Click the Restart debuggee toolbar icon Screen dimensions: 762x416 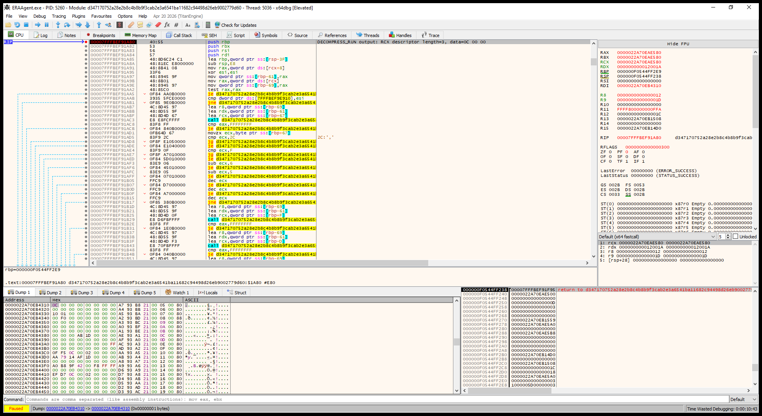tap(17, 25)
